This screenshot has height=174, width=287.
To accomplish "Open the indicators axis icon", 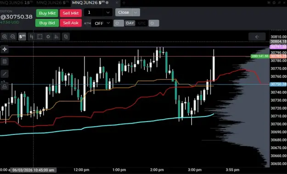I will coord(56,37).
